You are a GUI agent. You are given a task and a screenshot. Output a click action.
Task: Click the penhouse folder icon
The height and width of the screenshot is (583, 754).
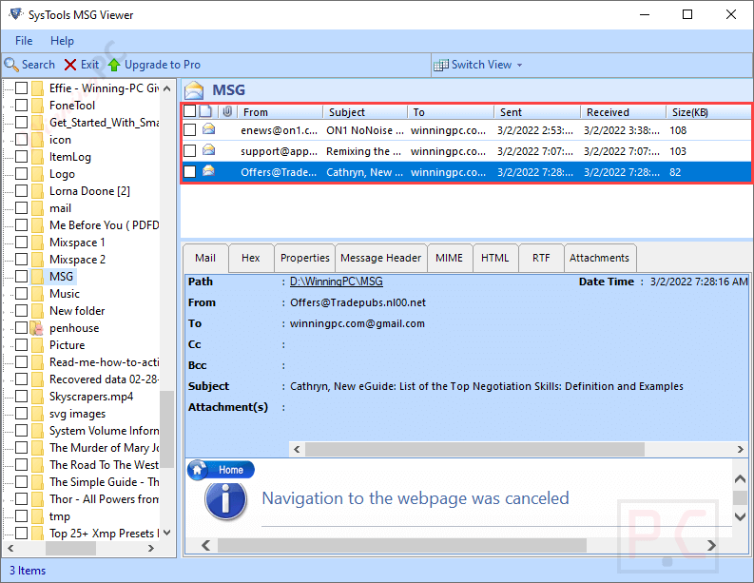click(x=37, y=328)
